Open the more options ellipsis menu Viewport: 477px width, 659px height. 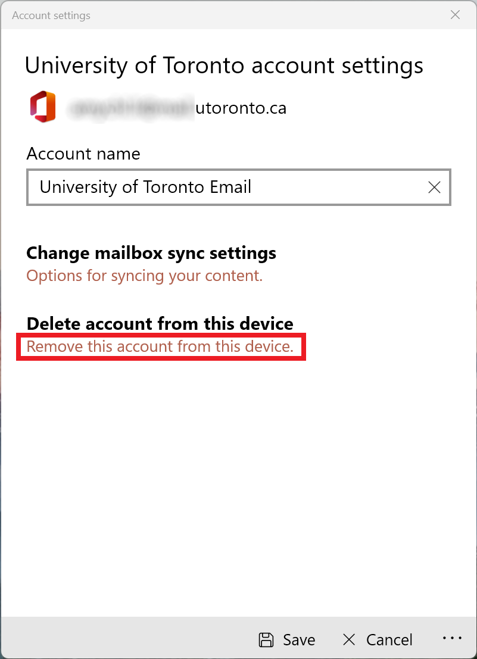click(453, 638)
